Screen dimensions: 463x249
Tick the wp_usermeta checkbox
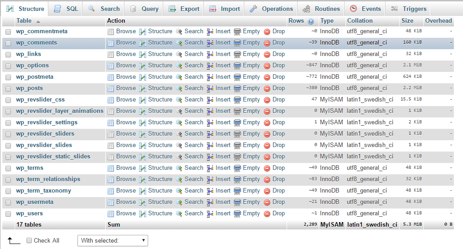pyautogui.click(x=8, y=203)
